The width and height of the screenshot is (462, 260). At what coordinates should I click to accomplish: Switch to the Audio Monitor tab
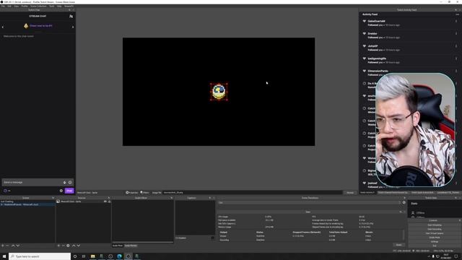tap(131, 246)
